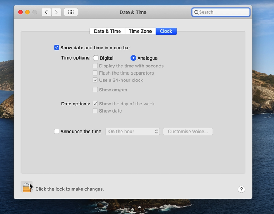
Task: Switch to the Date & Time tab
Action: (107, 31)
